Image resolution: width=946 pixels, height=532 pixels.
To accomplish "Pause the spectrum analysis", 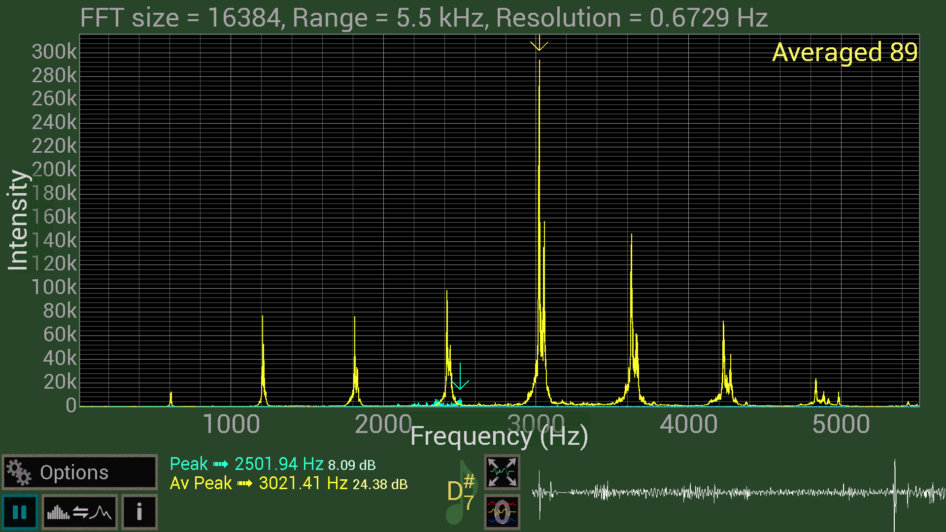I will (20, 512).
